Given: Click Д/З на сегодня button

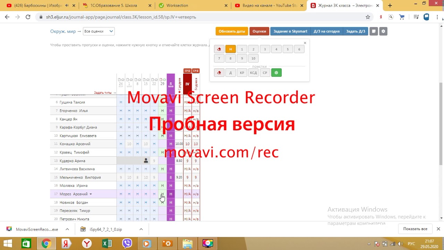Looking at the screenshot, I should (x=326, y=31).
